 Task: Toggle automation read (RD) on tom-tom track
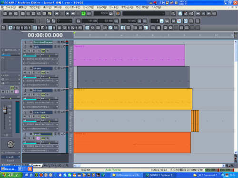point(43,116)
